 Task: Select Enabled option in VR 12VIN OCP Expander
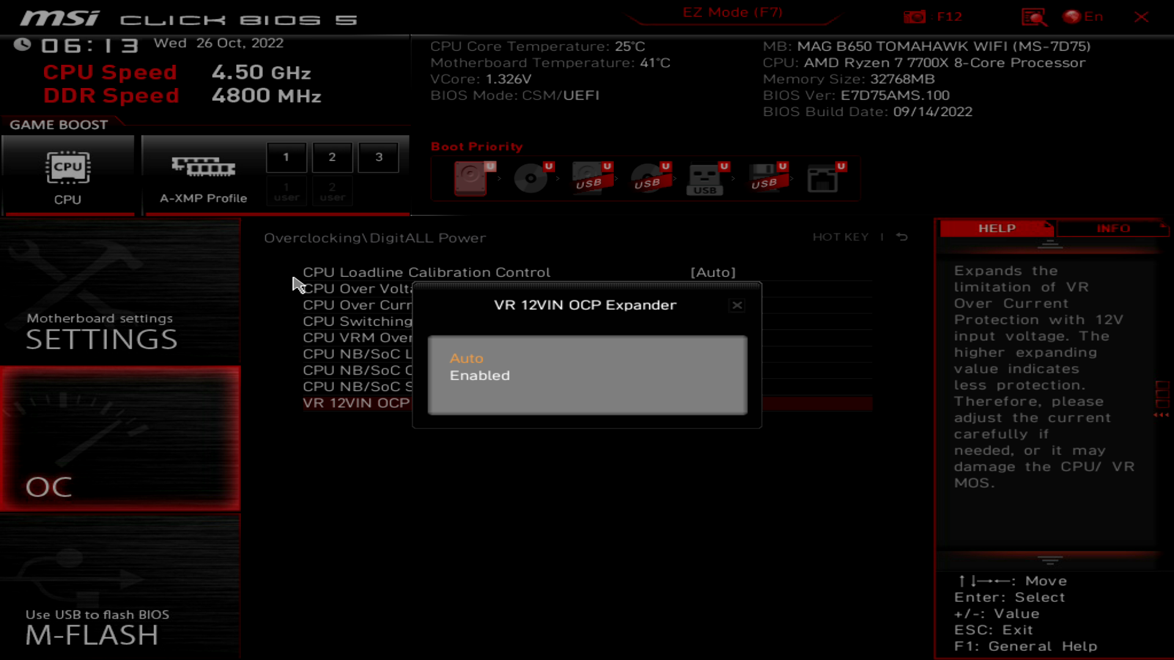pyautogui.click(x=480, y=375)
